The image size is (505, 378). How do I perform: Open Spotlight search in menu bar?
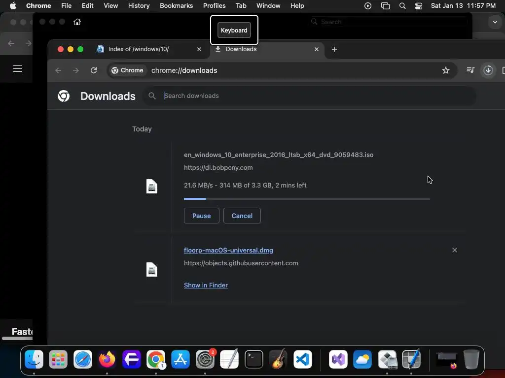pos(402,6)
